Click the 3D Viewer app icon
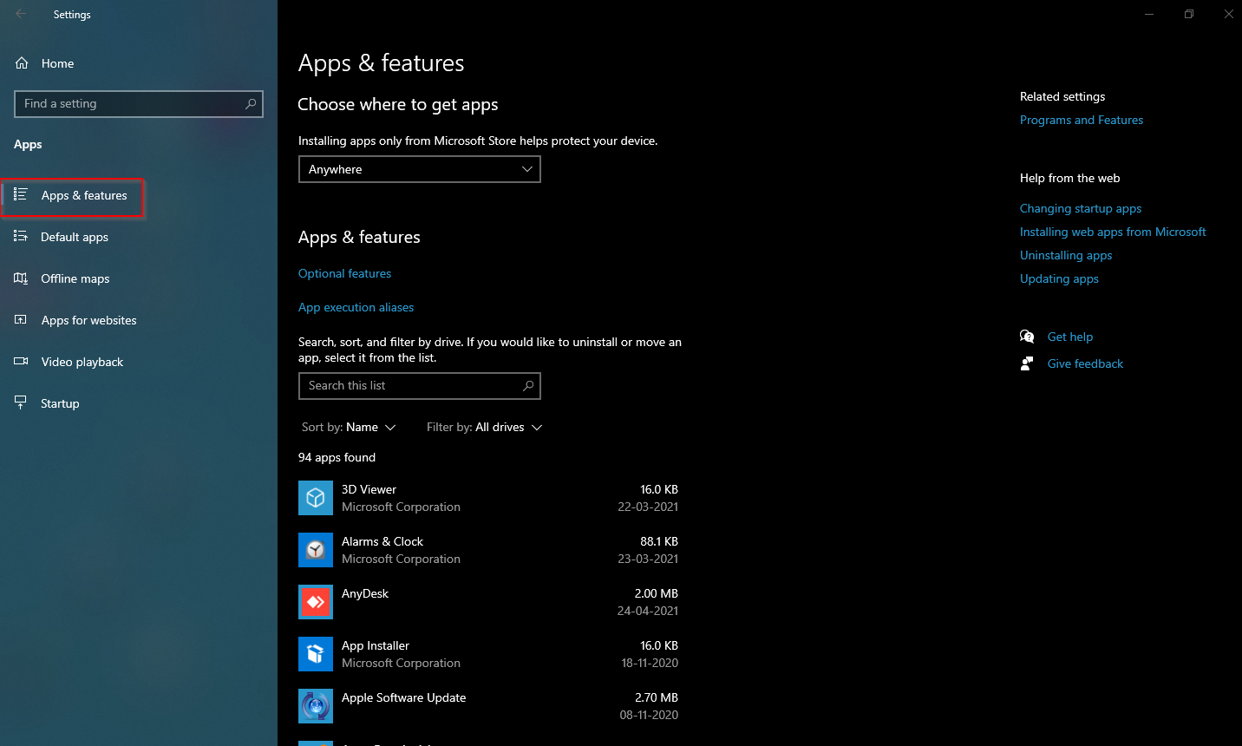Viewport: 1242px width, 746px height. (x=316, y=498)
